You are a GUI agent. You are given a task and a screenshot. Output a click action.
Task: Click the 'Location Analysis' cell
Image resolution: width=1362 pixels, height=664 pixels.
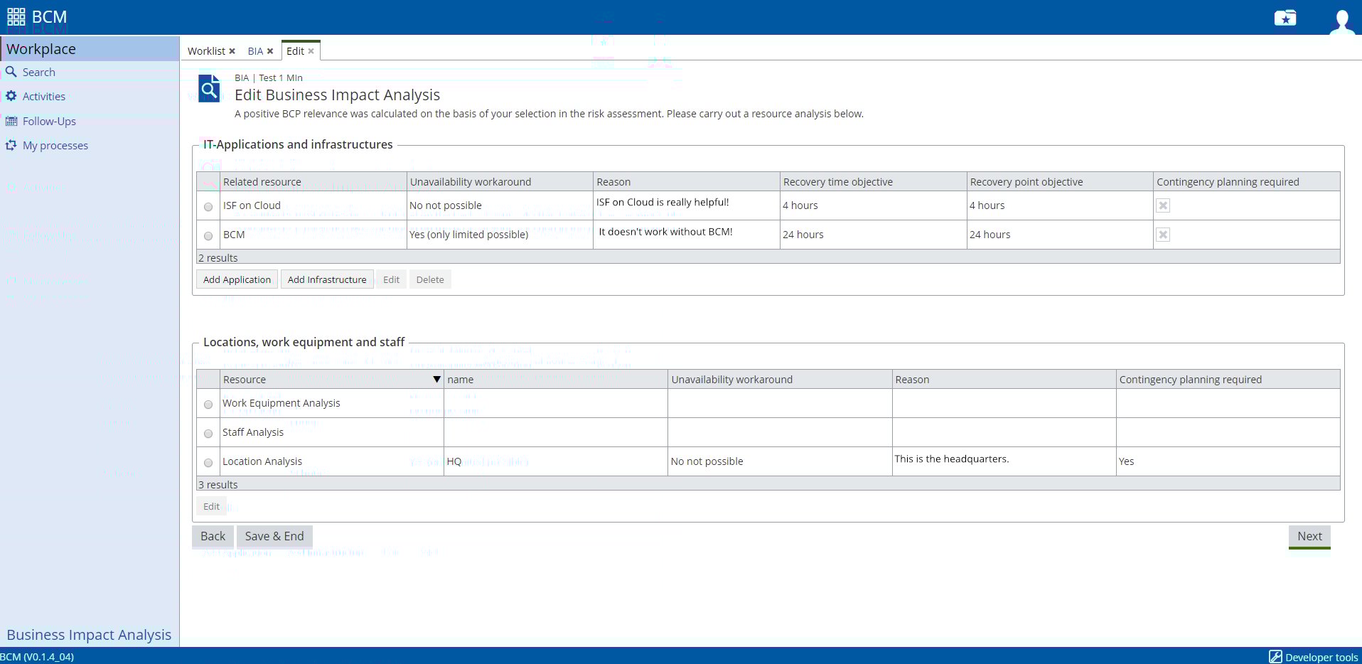pos(332,461)
